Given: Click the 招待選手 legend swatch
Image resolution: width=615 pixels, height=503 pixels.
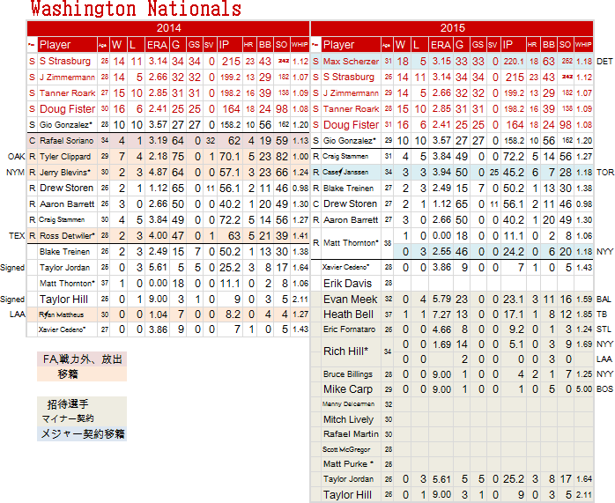Looking at the screenshot, I should point(82,403).
